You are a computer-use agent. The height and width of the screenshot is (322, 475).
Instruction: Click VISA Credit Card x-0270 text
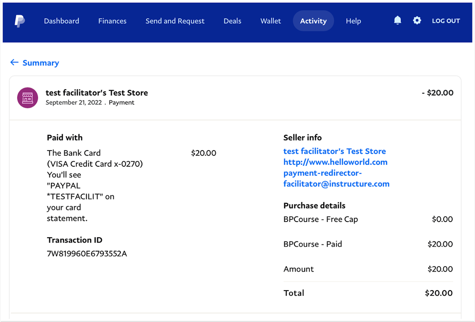pyautogui.click(x=95, y=164)
